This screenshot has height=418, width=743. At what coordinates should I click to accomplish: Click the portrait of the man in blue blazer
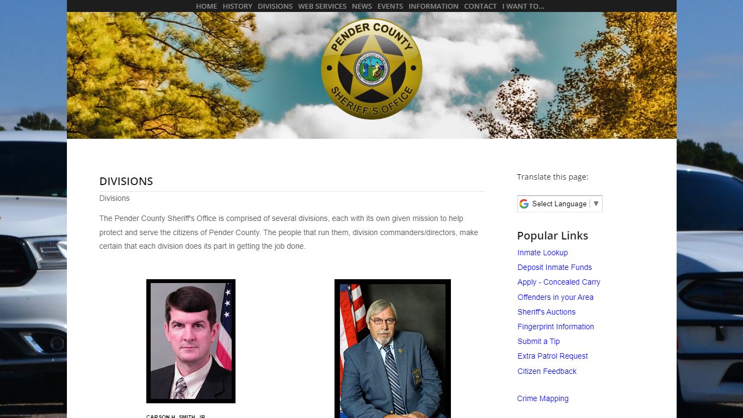click(x=393, y=349)
